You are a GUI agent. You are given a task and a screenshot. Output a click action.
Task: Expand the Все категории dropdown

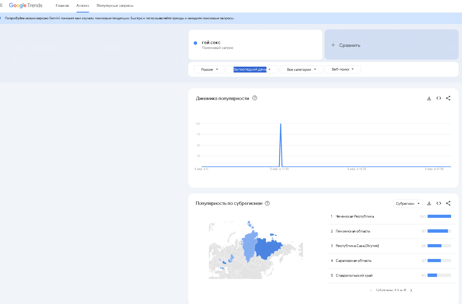coord(301,69)
